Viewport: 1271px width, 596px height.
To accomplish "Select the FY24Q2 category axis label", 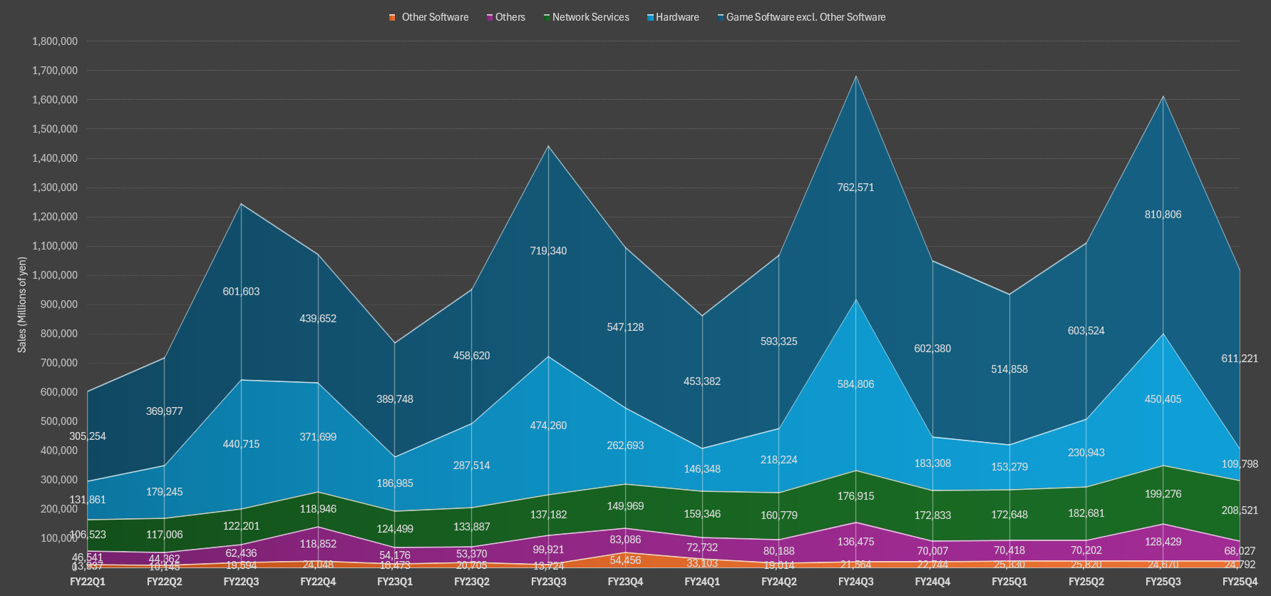I will tap(779, 582).
